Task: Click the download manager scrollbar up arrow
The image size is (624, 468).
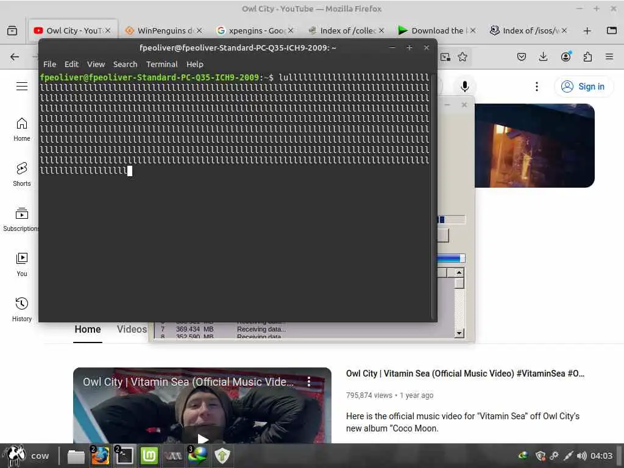Action: [459, 273]
